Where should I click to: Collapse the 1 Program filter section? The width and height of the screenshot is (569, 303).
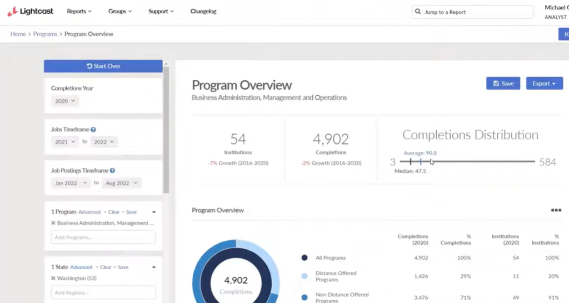coord(154,212)
